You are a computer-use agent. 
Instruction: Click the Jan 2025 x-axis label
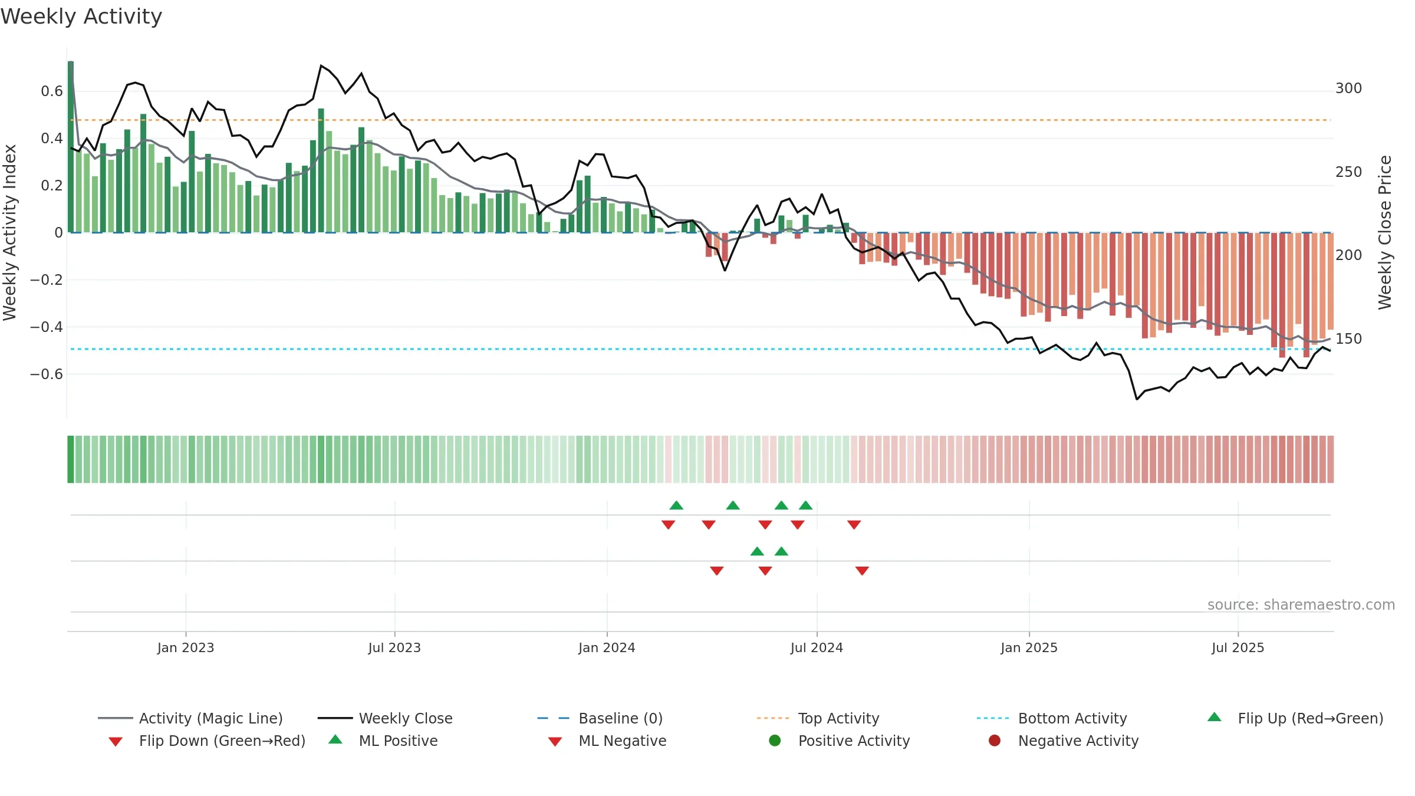(x=1029, y=647)
